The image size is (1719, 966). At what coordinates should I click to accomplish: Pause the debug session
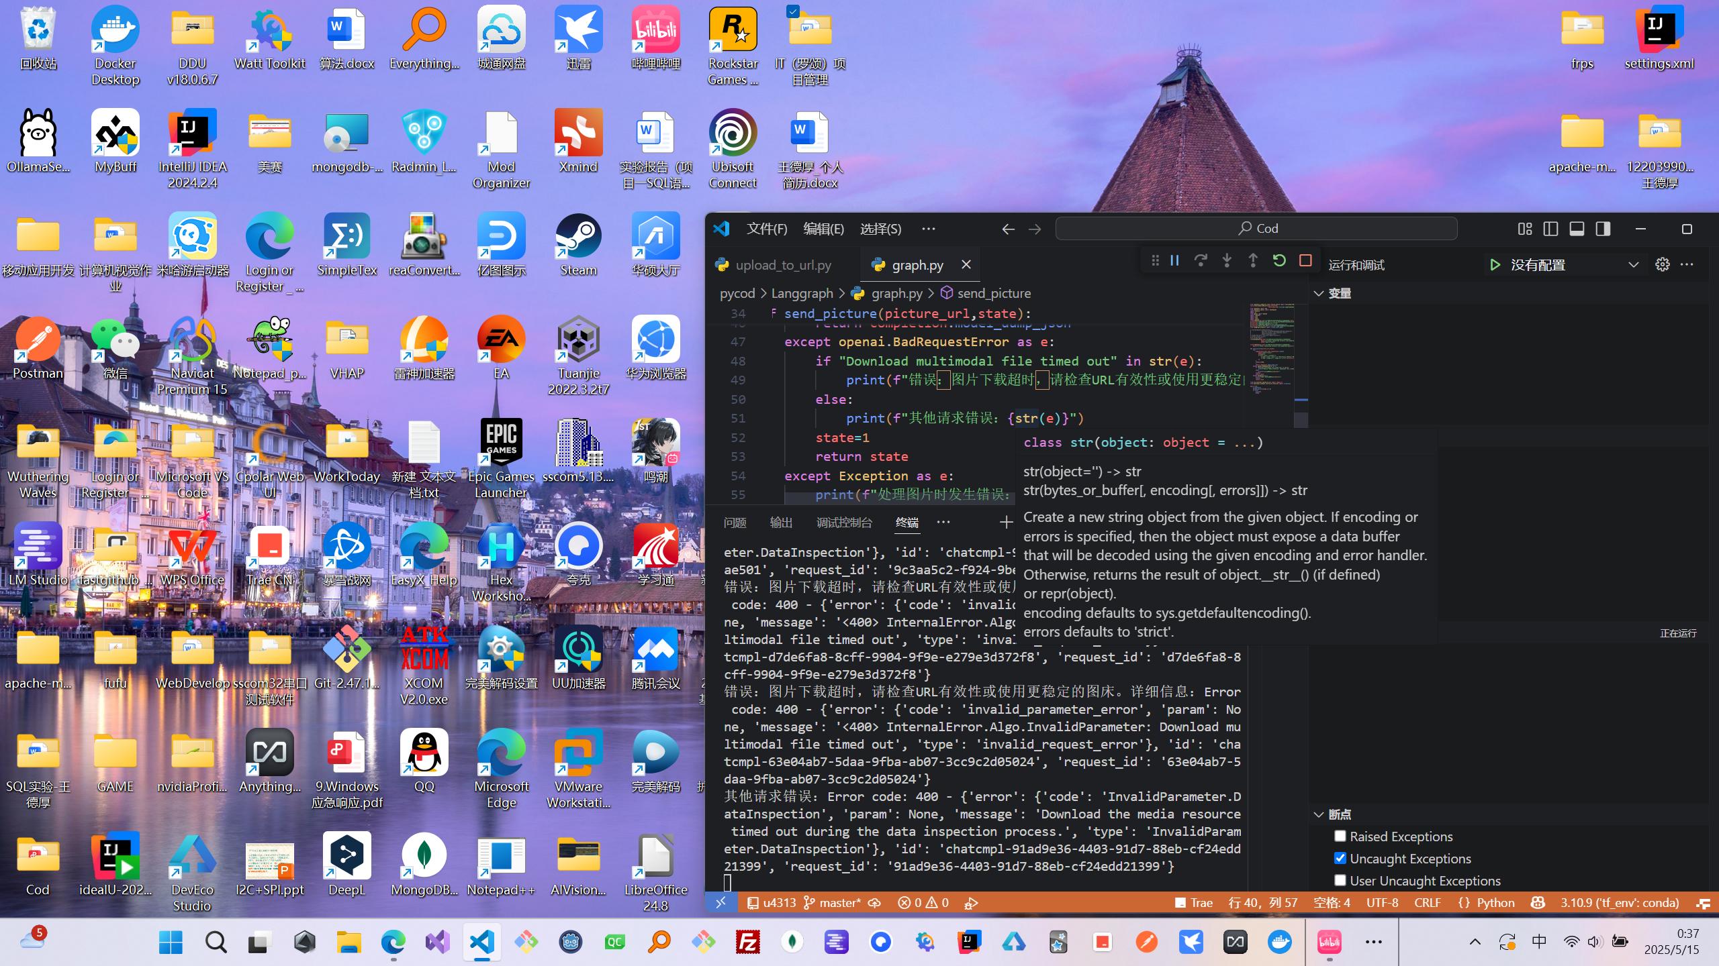click(x=1174, y=261)
